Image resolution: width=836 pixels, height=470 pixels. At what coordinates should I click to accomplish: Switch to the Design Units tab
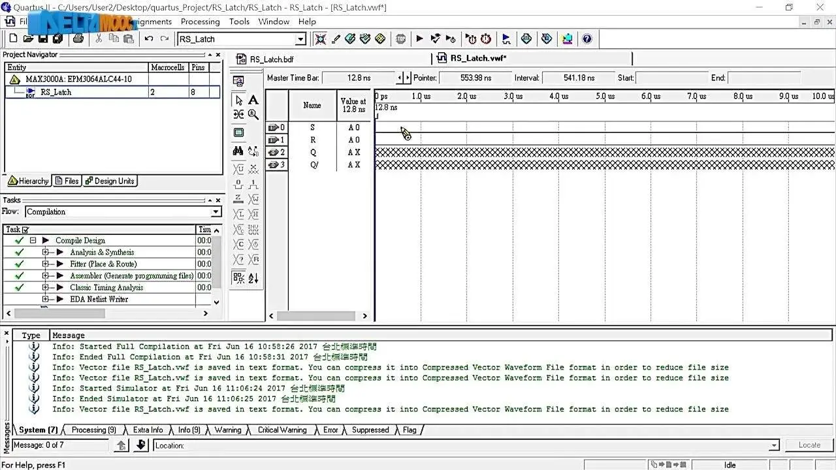[x=110, y=181]
